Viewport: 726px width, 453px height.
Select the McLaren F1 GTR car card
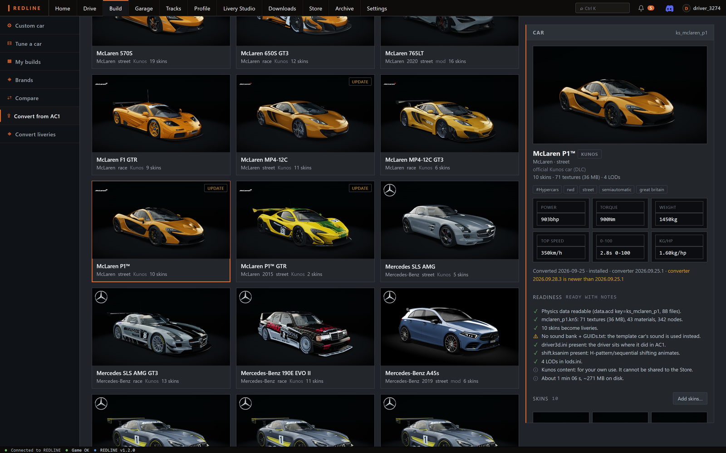(161, 125)
